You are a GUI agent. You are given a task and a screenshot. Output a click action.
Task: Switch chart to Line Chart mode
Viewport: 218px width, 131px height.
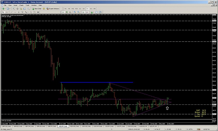point(70,12)
